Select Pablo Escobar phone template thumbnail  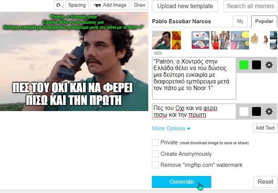[x=161, y=40]
